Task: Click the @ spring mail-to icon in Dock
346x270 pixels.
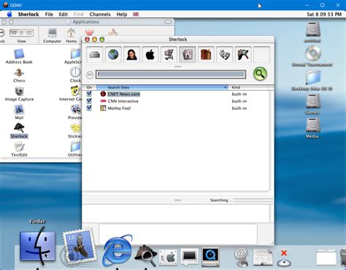Action: [x=242, y=257]
